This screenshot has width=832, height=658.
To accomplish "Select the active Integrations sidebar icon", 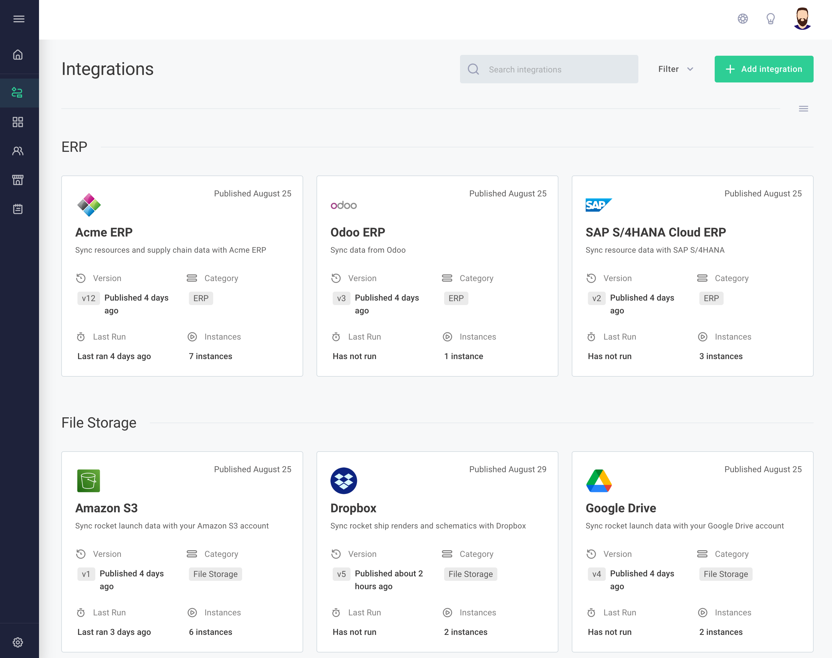I will 18,93.
